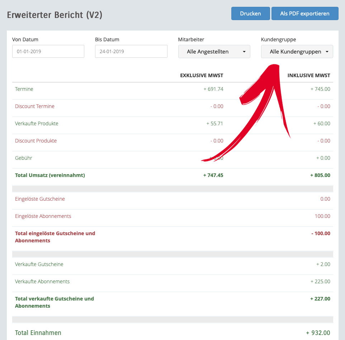Select the Termine row label
This screenshot has width=345, height=340.
pos(24,89)
